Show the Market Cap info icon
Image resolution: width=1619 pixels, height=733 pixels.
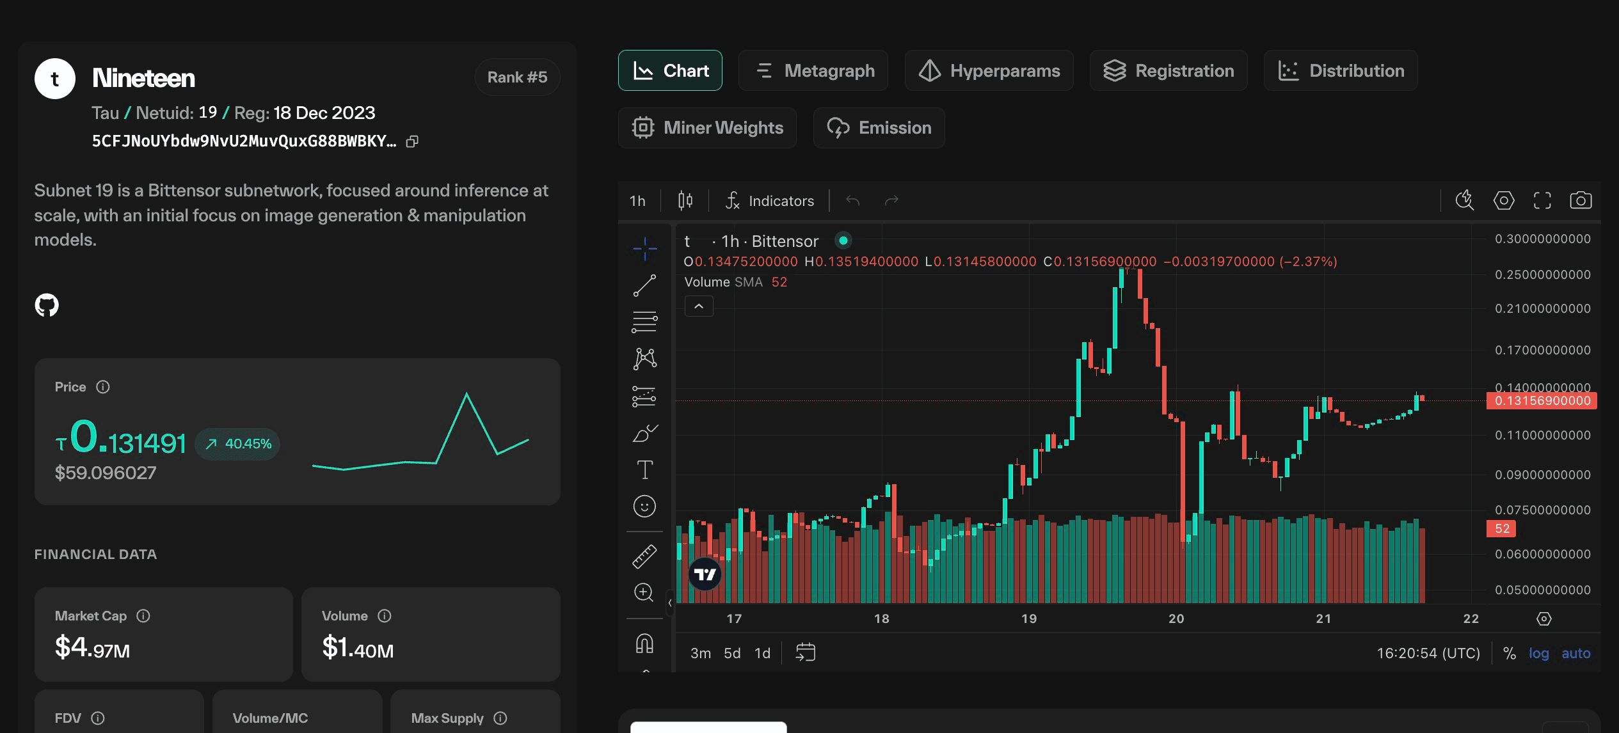[x=143, y=616]
